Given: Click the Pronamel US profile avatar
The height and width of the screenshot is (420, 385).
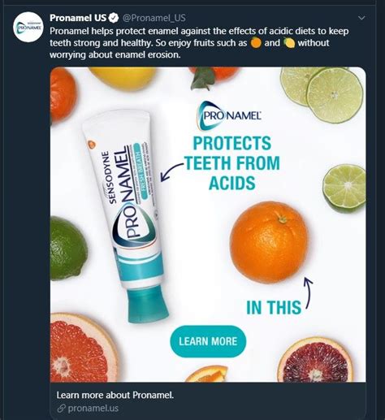Looking at the screenshot, I should (28, 27).
